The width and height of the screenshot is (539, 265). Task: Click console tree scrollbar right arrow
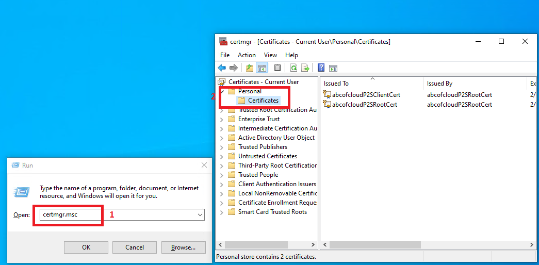click(x=313, y=245)
